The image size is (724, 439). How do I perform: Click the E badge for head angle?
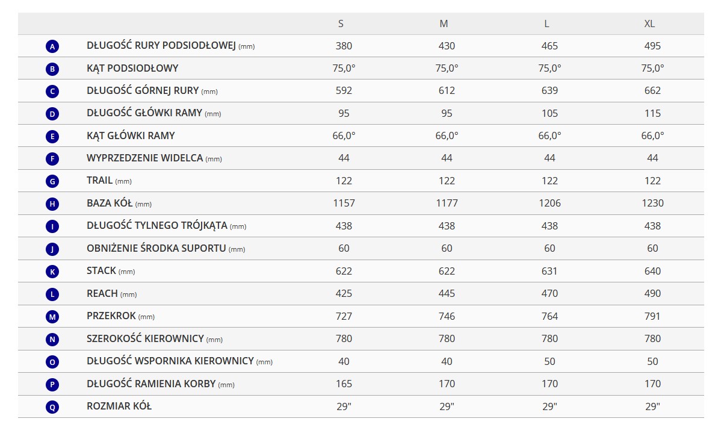[x=52, y=137]
